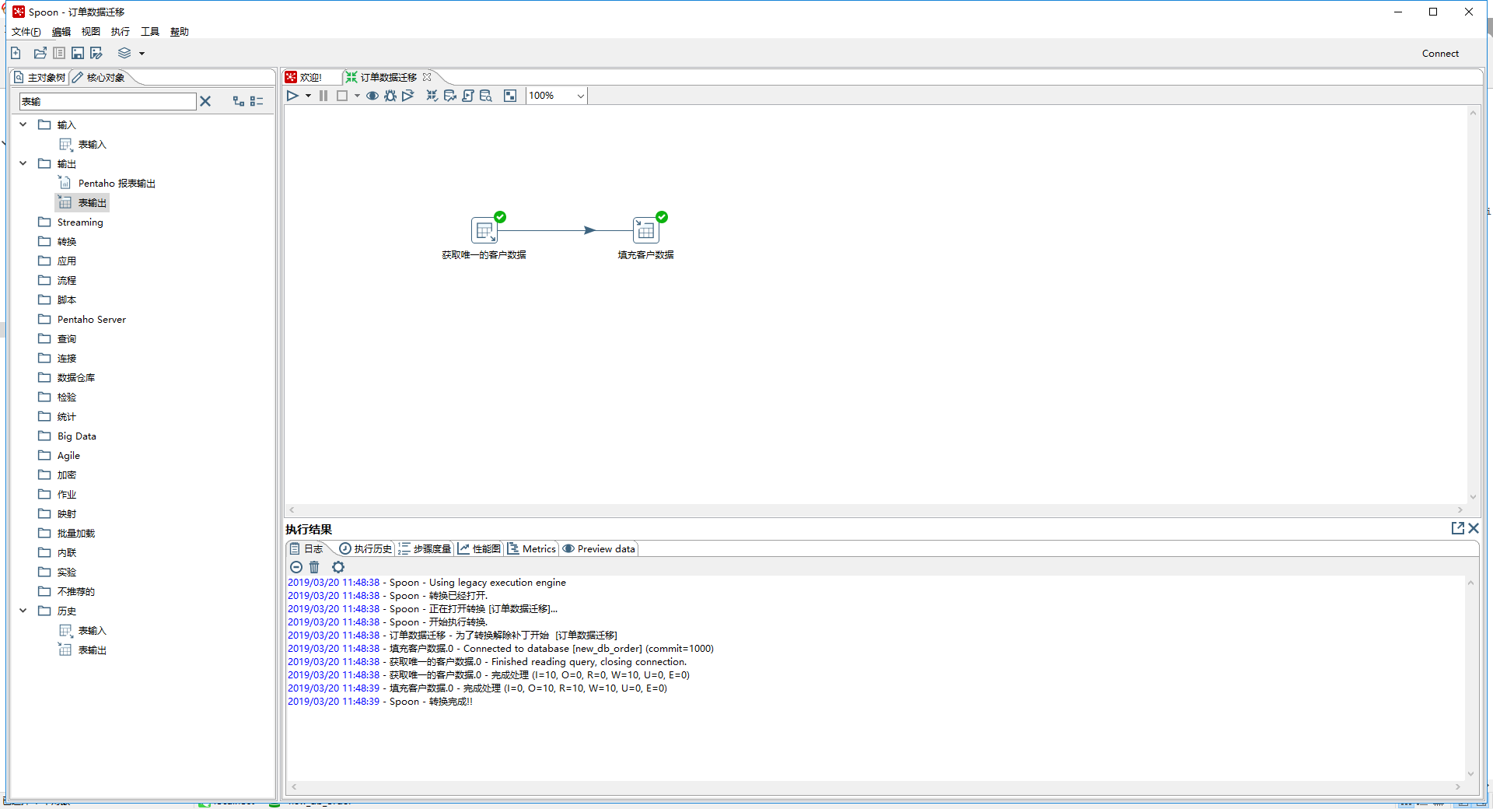Click the Save As toolbar icon
Screen dimensions: 1493x809
click(96, 53)
